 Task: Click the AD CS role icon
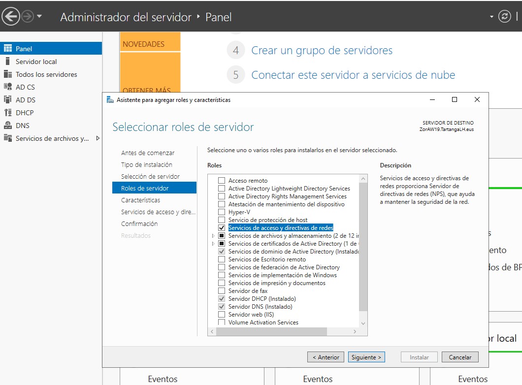8,87
